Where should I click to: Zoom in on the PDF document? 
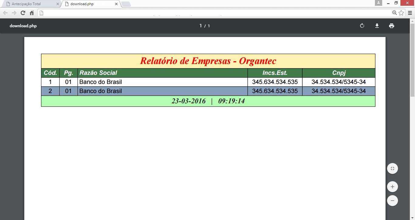click(x=392, y=187)
